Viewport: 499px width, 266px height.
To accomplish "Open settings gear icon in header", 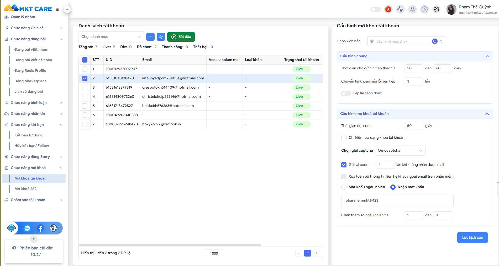I will click(x=436, y=9).
